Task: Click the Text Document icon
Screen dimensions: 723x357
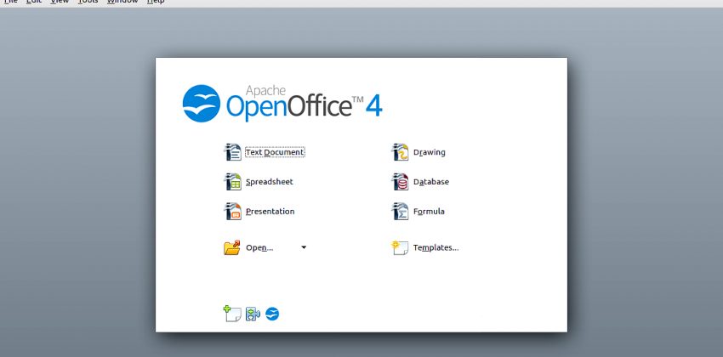Action: point(232,152)
